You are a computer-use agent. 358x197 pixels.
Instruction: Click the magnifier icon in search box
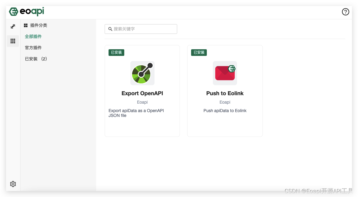pos(110,29)
